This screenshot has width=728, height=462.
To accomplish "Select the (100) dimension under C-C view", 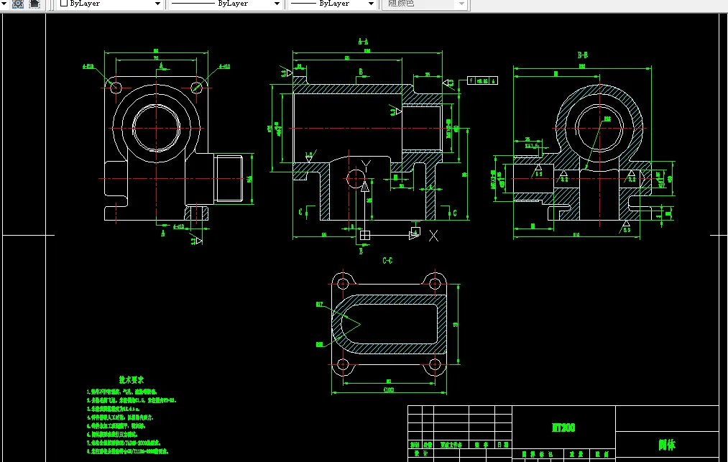I will (x=389, y=389).
